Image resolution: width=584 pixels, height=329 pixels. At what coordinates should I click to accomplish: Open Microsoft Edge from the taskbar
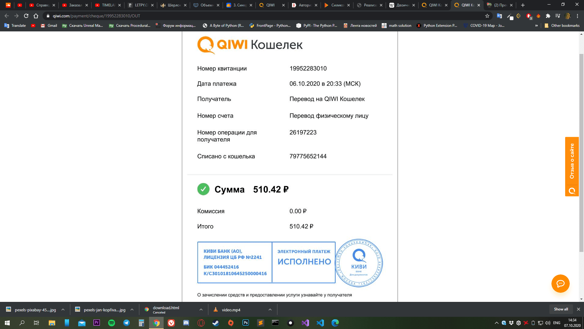point(335,323)
